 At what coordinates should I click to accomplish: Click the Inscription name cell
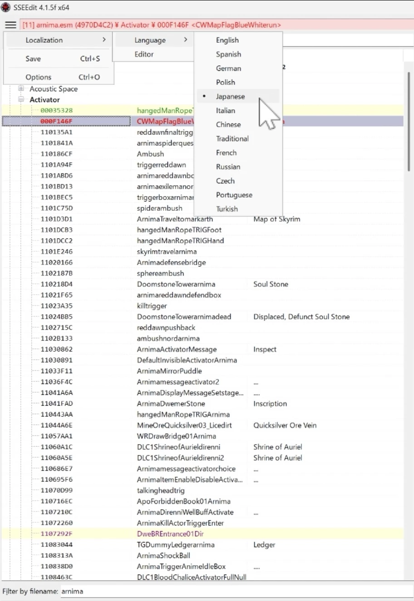tap(270, 404)
